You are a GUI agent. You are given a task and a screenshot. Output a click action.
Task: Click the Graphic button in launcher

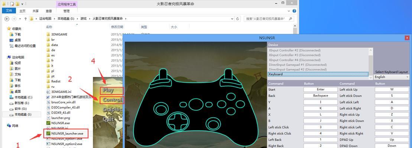(113, 110)
